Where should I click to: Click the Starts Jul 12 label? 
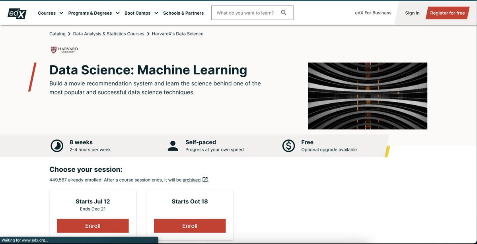(x=93, y=201)
